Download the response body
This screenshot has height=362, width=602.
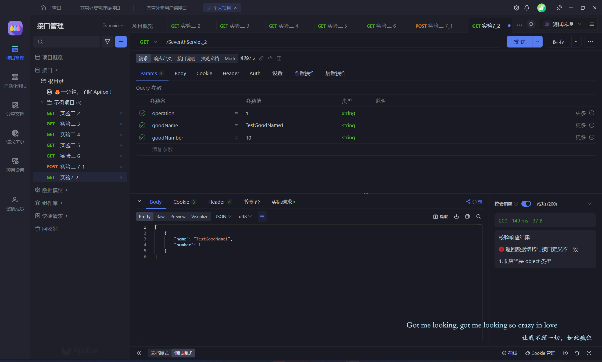[456, 217]
